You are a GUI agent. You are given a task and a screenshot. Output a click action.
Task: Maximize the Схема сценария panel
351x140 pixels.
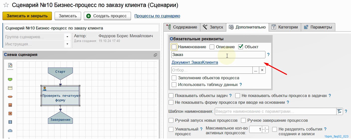pos(155,55)
